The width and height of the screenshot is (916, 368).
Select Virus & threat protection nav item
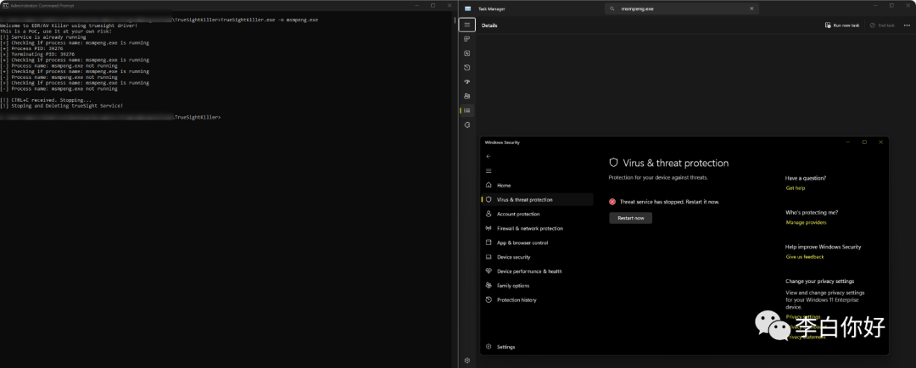(537, 200)
